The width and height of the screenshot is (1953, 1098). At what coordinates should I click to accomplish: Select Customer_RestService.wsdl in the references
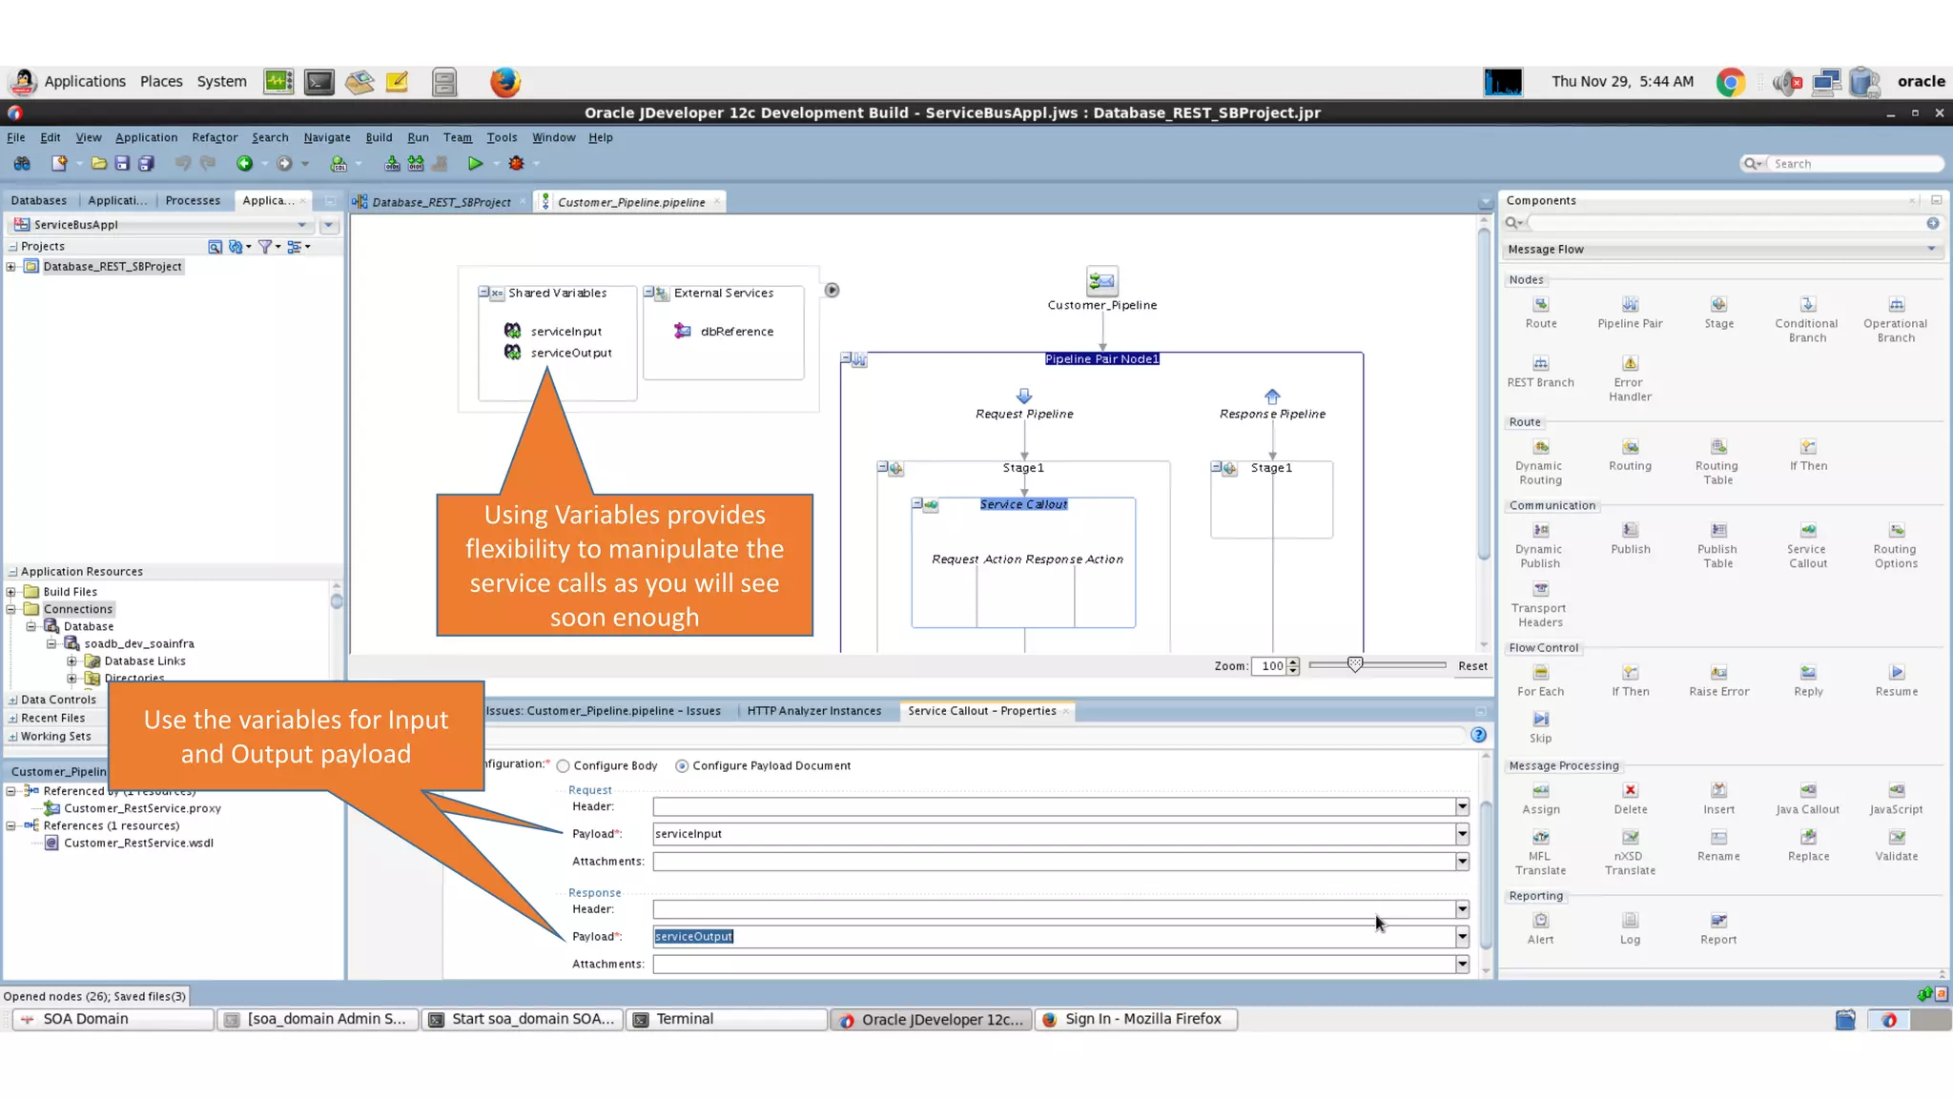click(128, 844)
